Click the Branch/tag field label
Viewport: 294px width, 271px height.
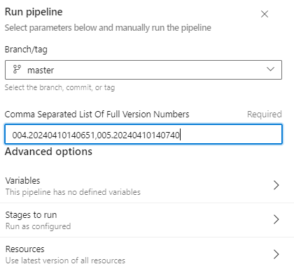pos(26,50)
